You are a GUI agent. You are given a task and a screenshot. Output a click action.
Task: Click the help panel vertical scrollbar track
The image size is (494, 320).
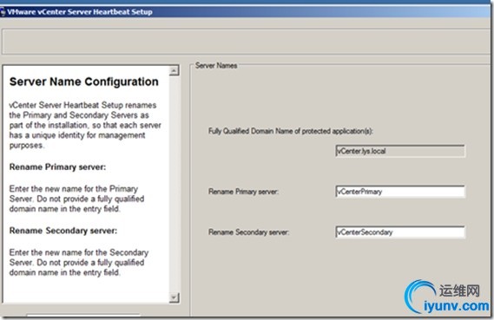point(174,184)
